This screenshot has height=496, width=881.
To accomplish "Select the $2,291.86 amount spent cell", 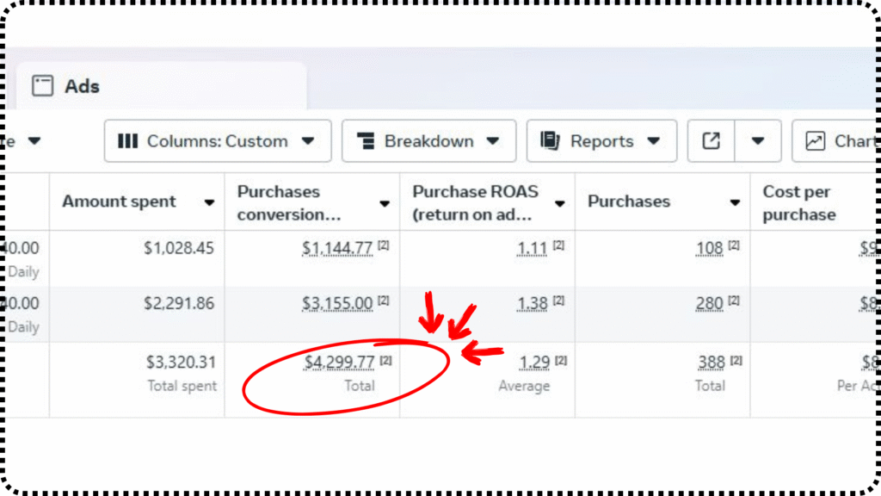I will tap(179, 303).
